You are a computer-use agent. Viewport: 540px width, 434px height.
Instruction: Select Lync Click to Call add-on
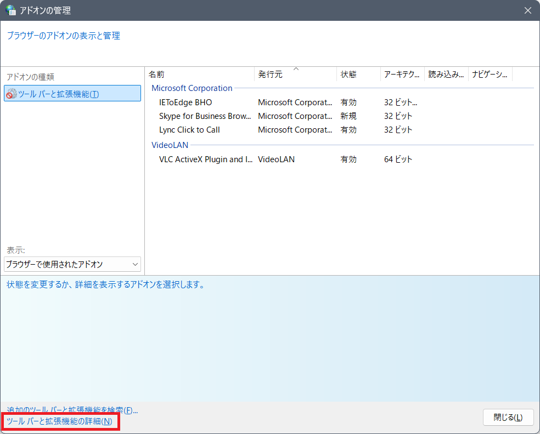[189, 130]
